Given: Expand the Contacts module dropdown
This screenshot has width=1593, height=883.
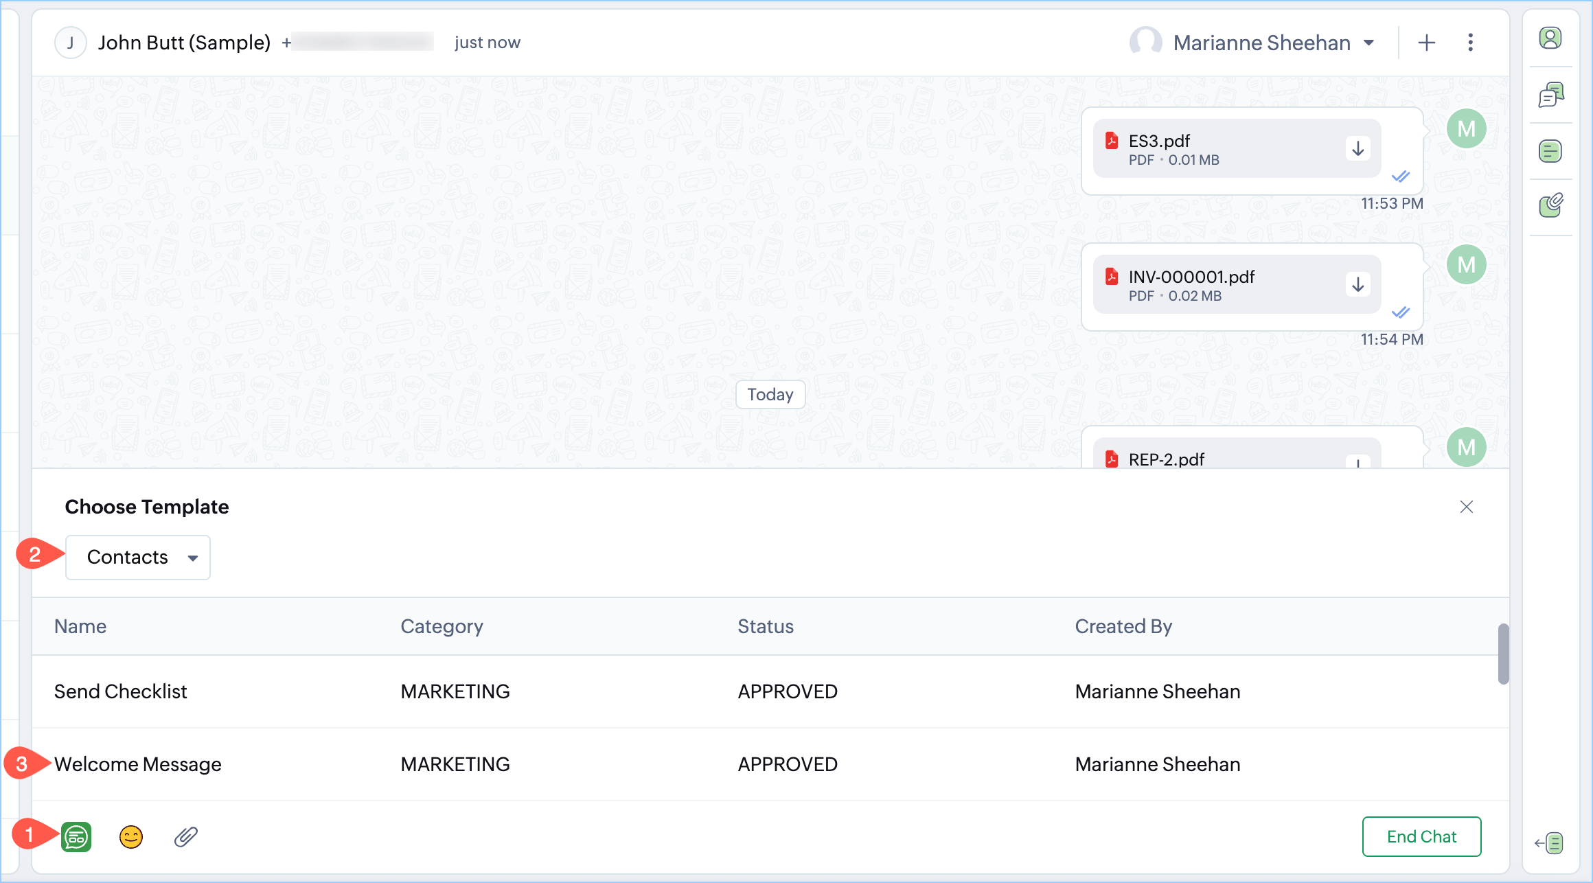Looking at the screenshot, I should coord(138,558).
